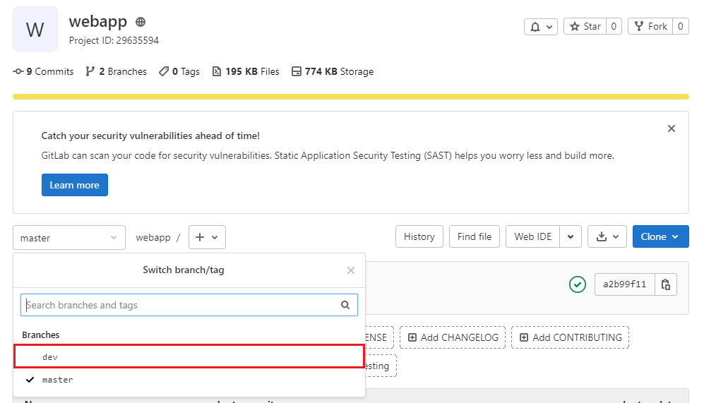Copy the commit SHA to clipboard

click(666, 284)
